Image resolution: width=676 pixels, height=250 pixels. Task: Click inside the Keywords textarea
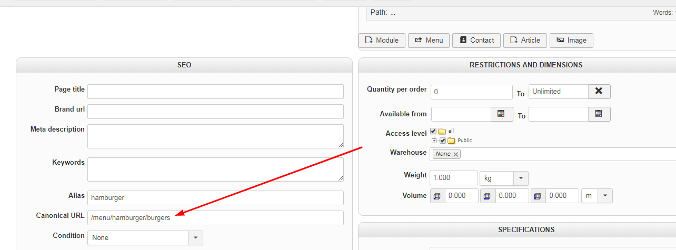point(215,169)
